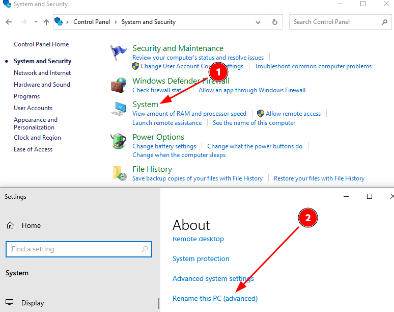Viewport: 394px width, 312px height.
Task: Open the User Accounts category
Action: pos(33,108)
